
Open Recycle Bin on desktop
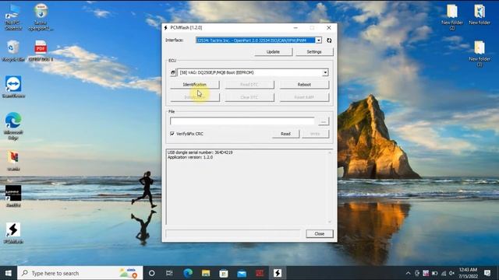pyautogui.click(x=12, y=51)
